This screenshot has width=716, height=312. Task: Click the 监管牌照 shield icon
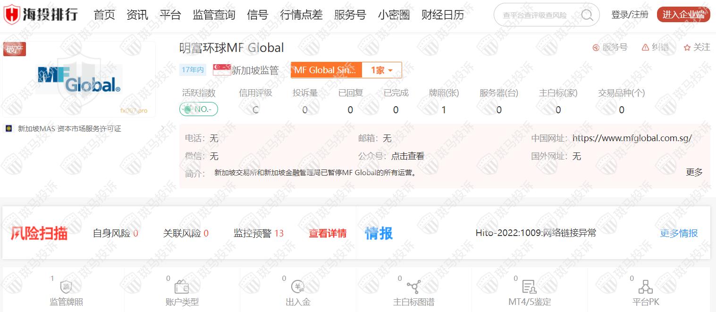click(66, 287)
